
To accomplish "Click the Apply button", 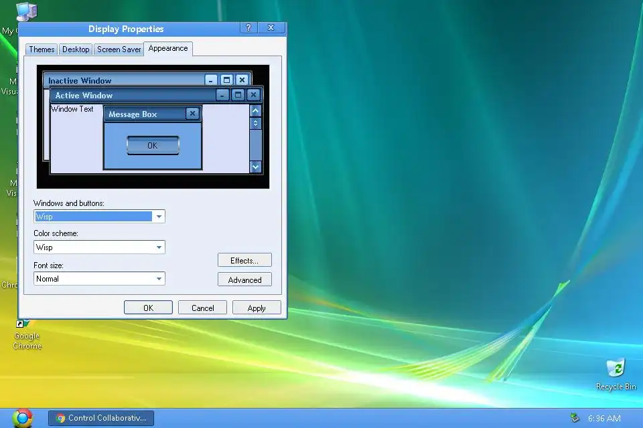I will coord(257,308).
